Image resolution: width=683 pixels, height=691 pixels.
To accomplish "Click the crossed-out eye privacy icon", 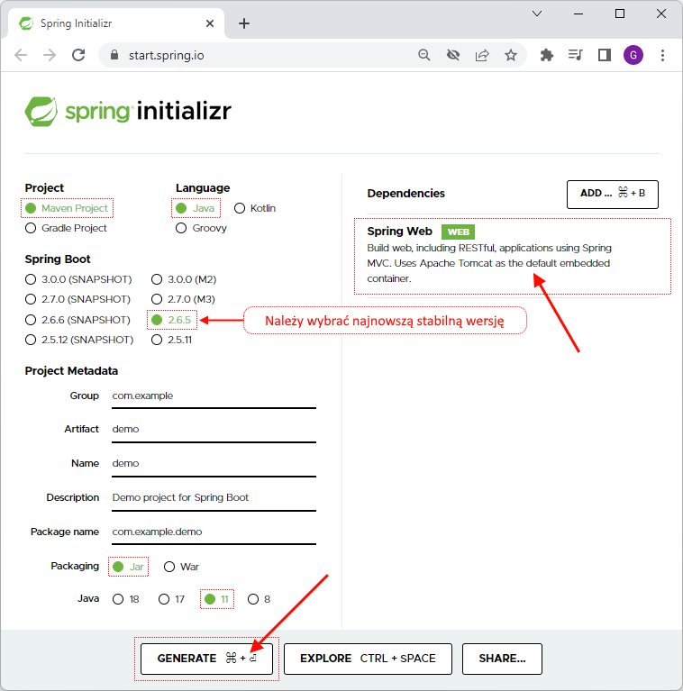I will tap(453, 55).
